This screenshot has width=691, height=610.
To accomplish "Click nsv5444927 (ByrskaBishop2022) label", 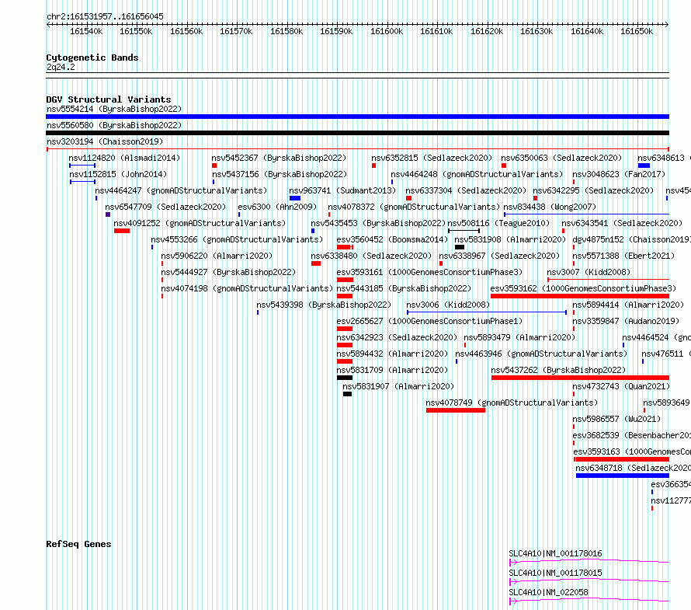I will pyautogui.click(x=228, y=272).
